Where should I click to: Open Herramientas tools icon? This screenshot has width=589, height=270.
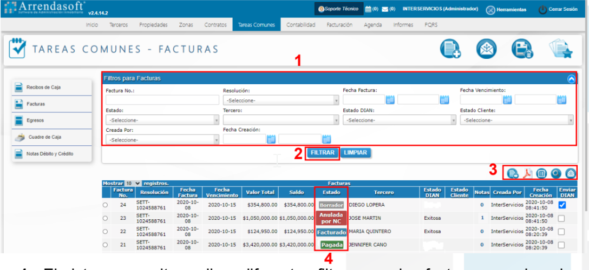[x=490, y=10]
